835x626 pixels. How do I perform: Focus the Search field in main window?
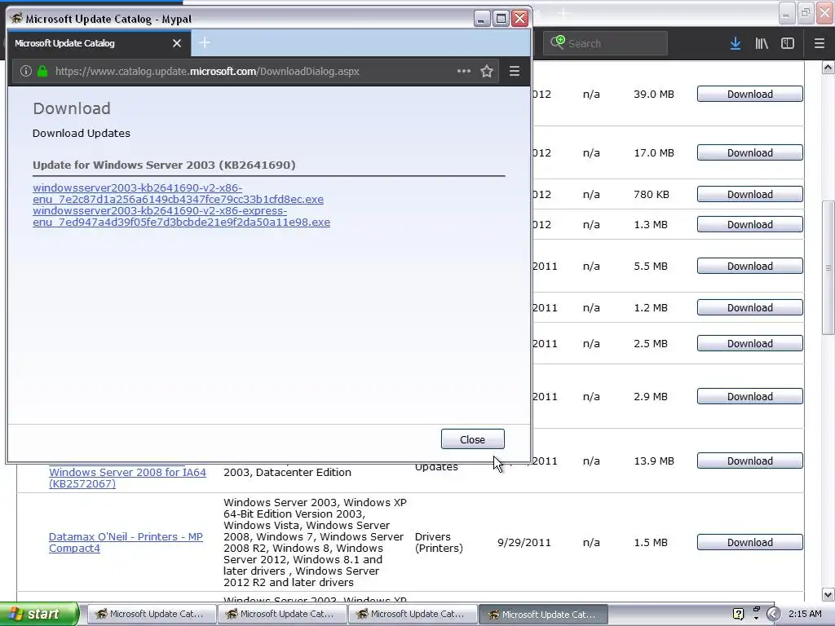(x=605, y=43)
